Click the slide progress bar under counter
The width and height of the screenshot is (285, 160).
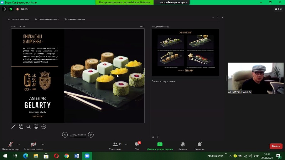(78, 137)
